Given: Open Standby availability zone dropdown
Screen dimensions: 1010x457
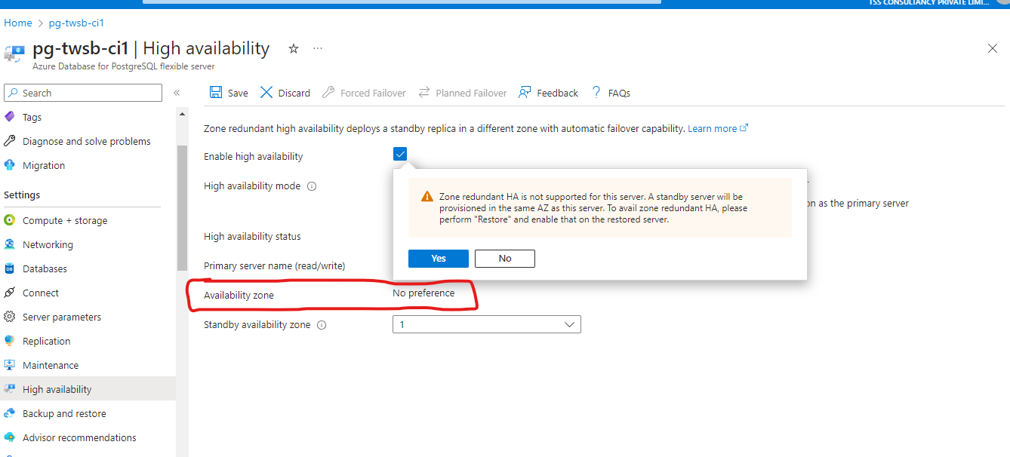Looking at the screenshot, I should pyautogui.click(x=486, y=324).
